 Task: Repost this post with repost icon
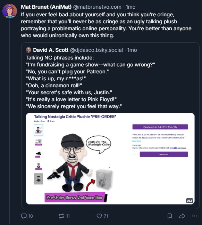point(61,216)
